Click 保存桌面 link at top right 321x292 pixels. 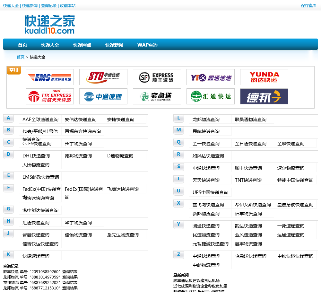308,6
